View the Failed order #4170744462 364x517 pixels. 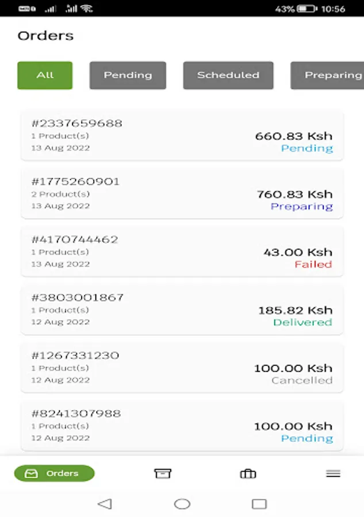coord(182,252)
